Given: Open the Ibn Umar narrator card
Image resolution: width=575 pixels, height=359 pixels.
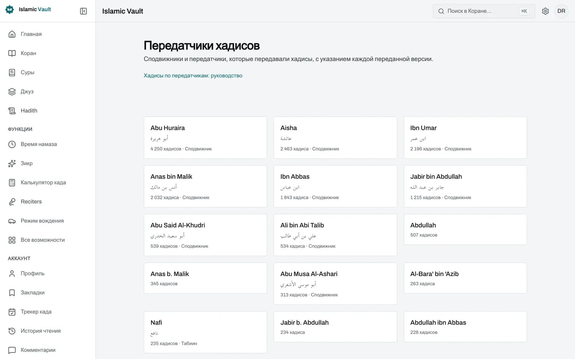Looking at the screenshot, I should click(x=465, y=137).
